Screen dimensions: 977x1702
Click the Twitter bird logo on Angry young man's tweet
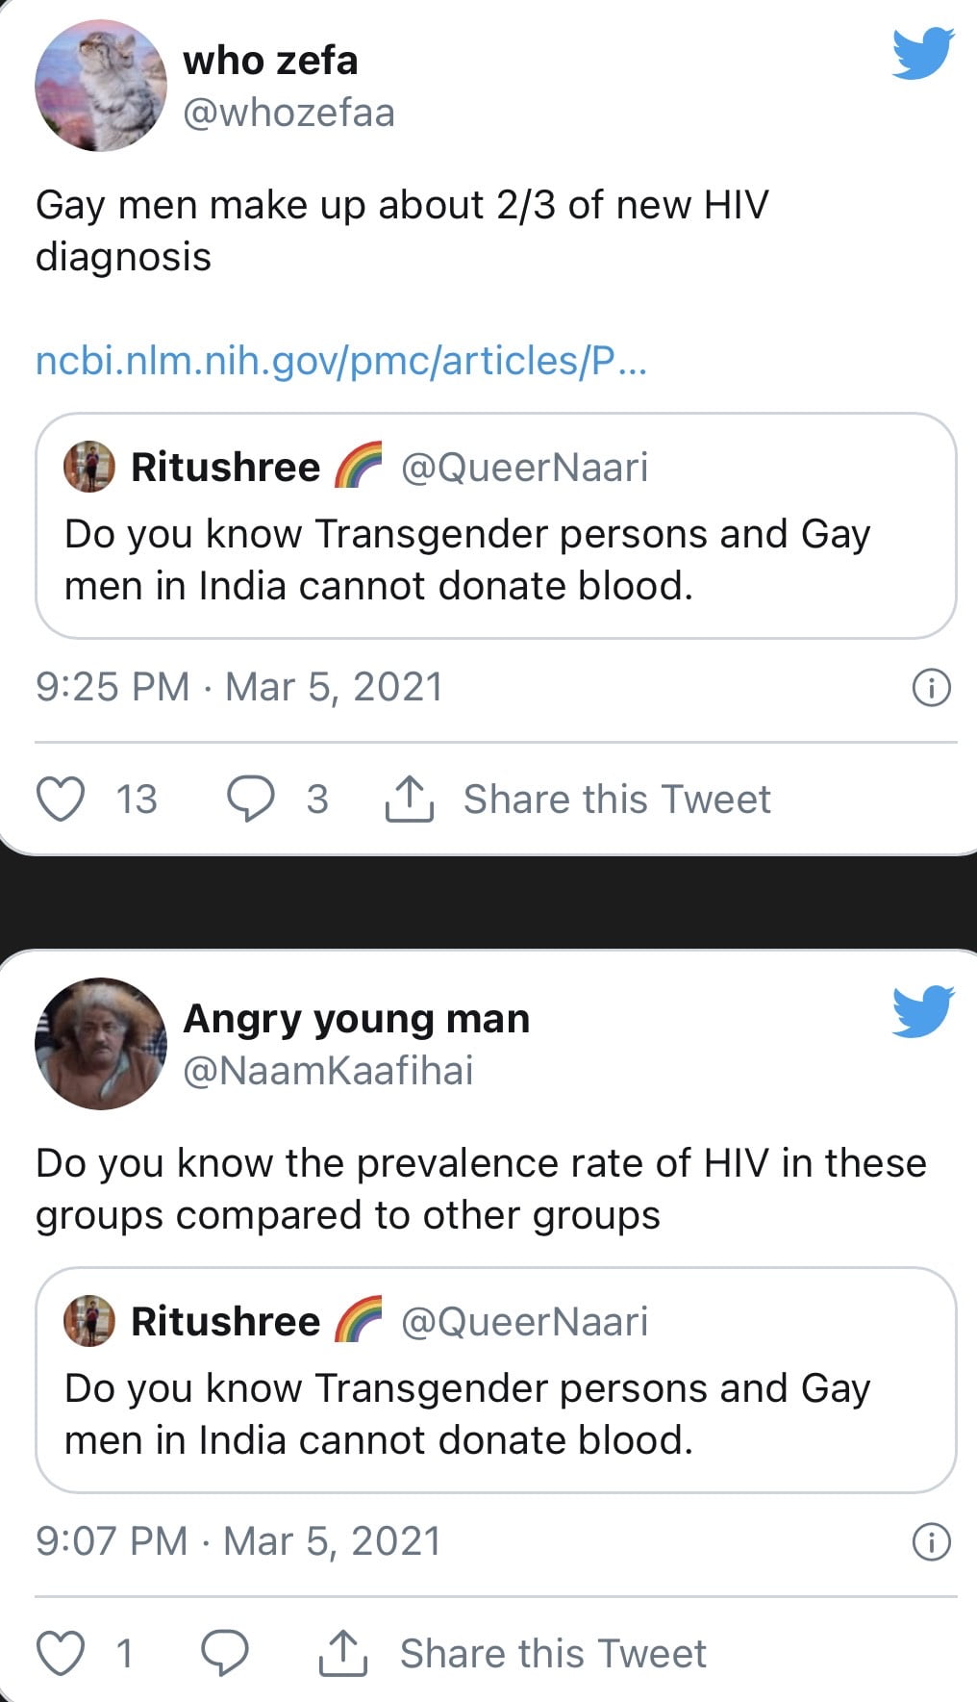pyautogui.click(x=922, y=1011)
